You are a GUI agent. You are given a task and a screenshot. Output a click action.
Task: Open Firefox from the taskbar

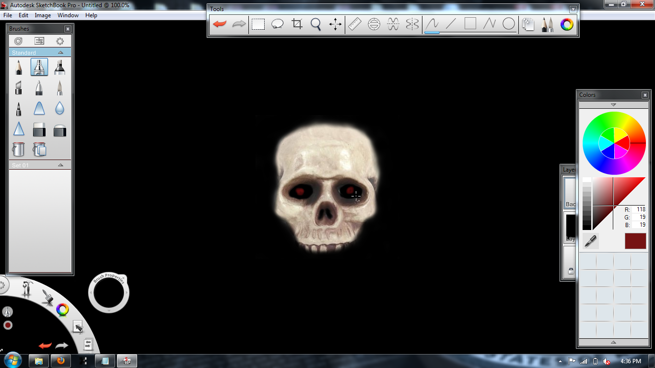point(61,361)
